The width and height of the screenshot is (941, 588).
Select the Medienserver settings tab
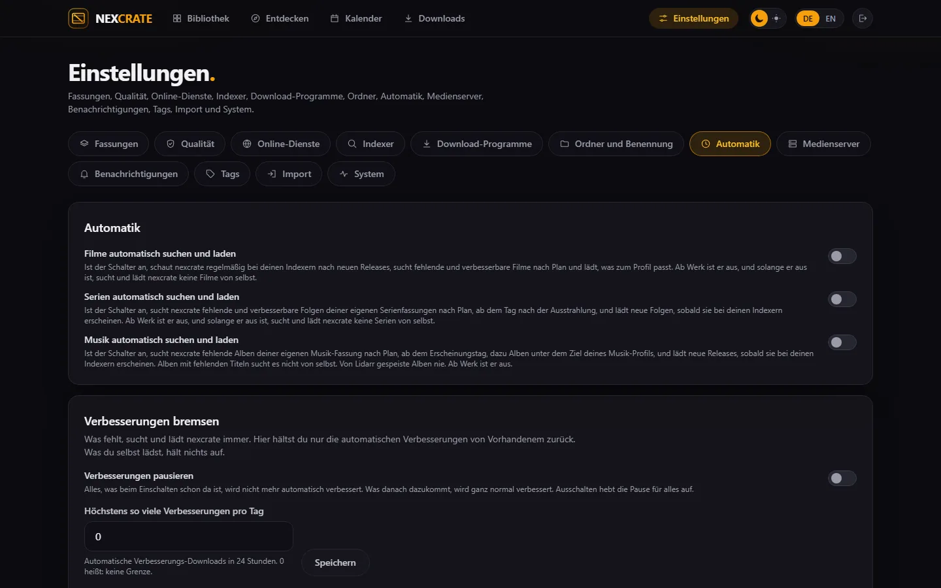(823, 144)
